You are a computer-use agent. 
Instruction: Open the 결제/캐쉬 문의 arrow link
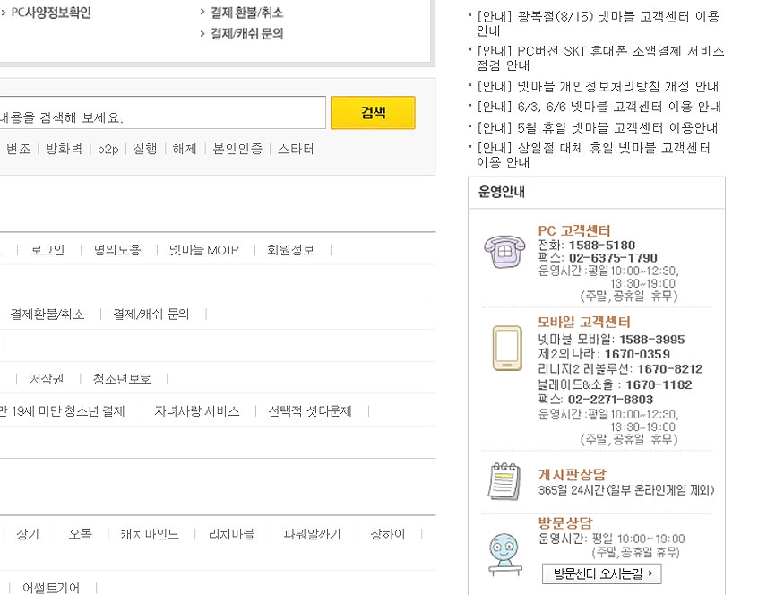(x=246, y=34)
